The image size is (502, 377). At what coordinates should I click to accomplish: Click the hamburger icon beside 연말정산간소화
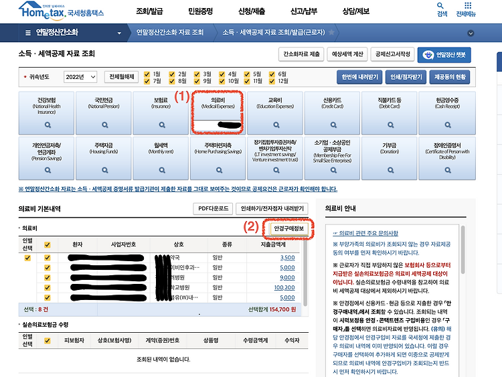pos(28,33)
